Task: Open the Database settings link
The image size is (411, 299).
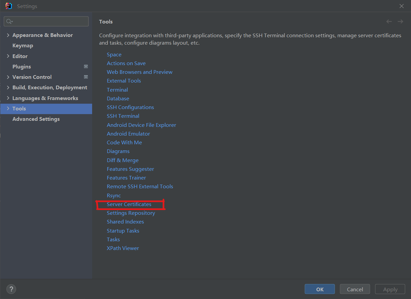Action: coord(118,99)
